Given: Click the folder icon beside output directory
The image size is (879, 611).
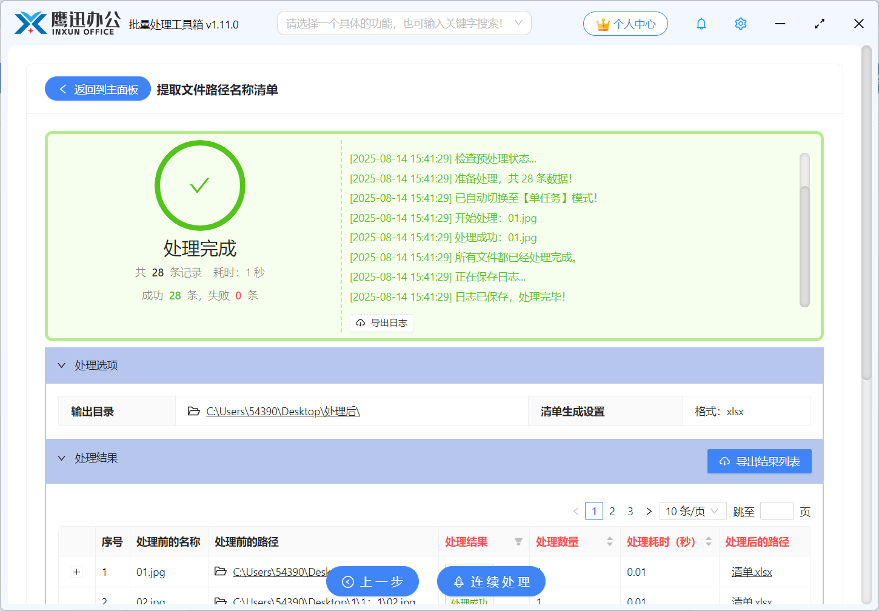Looking at the screenshot, I should point(194,411).
